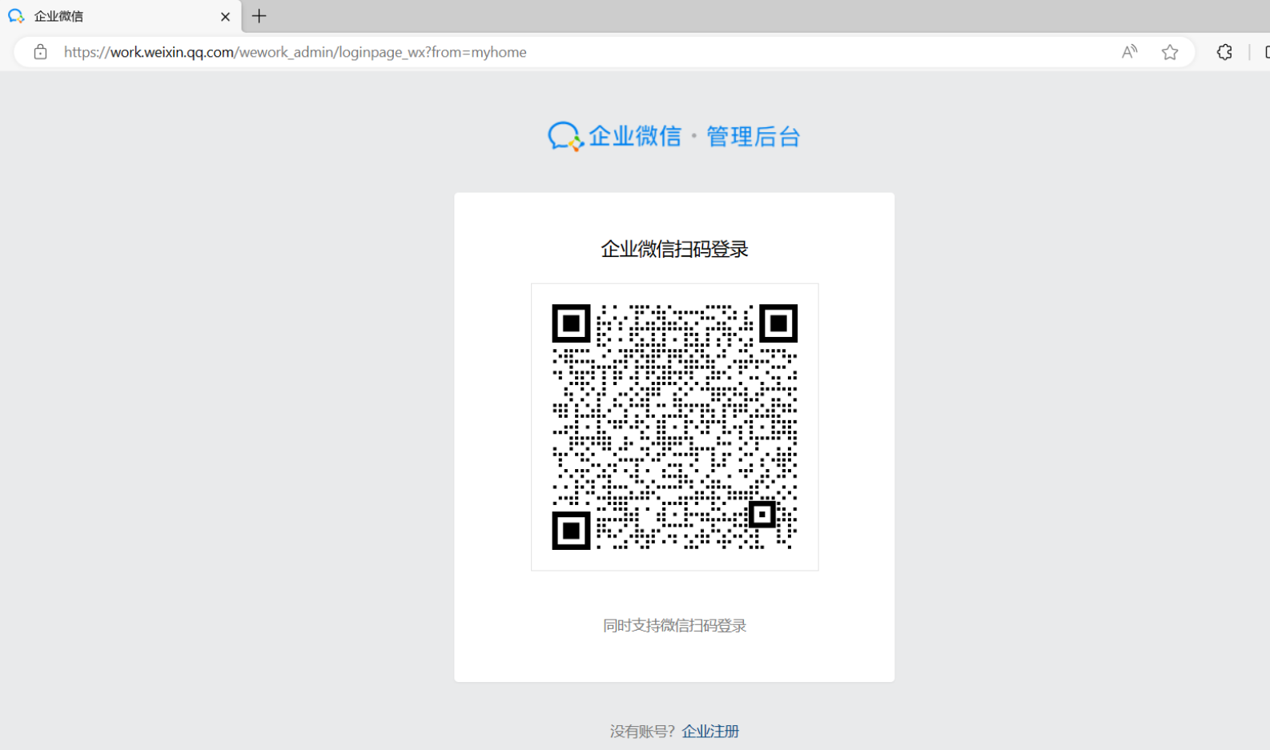Image resolution: width=1270 pixels, height=750 pixels.
Task: Open the 企业注册 registration link
Action: tap(710, 731)
